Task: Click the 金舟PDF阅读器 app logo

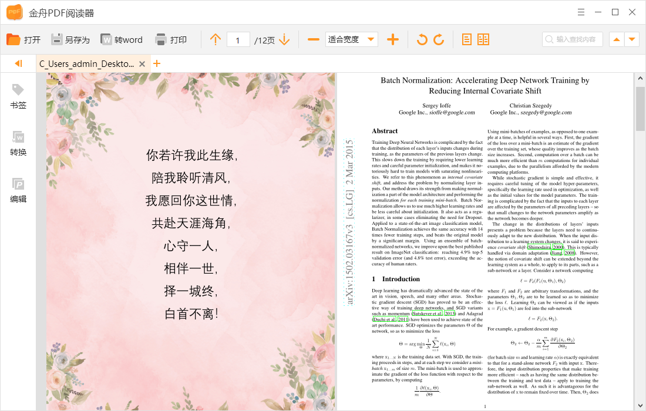Action: [15, 12]
